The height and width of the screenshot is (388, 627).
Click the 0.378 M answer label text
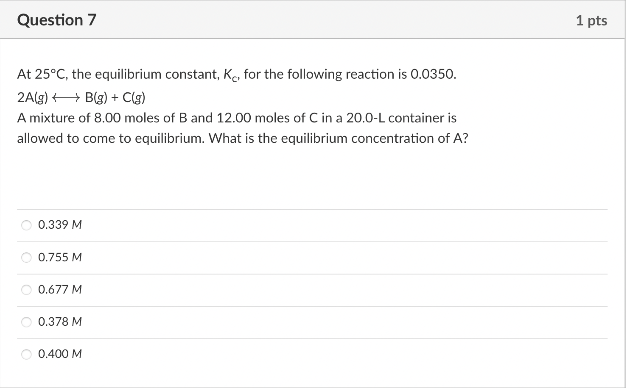[59, 321]
